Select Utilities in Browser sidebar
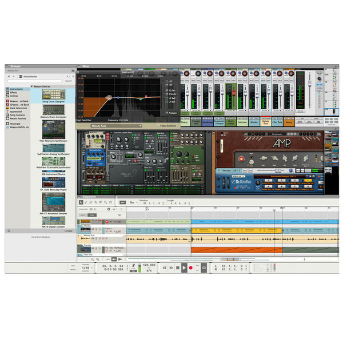343x343 pixels. (x=14, y=96)
